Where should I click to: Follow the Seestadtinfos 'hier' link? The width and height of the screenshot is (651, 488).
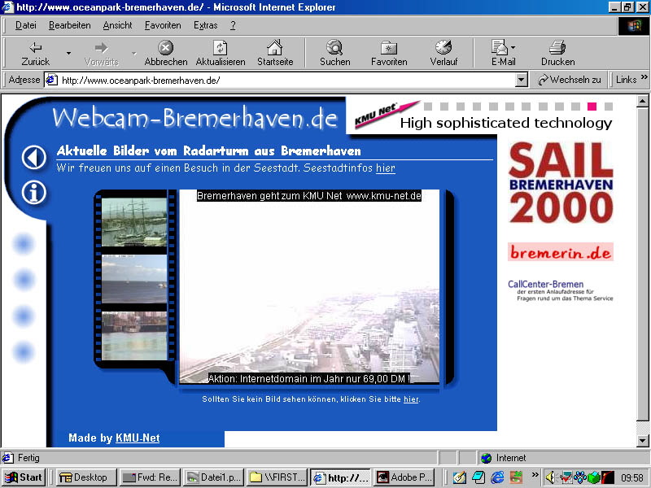[385, 168]
